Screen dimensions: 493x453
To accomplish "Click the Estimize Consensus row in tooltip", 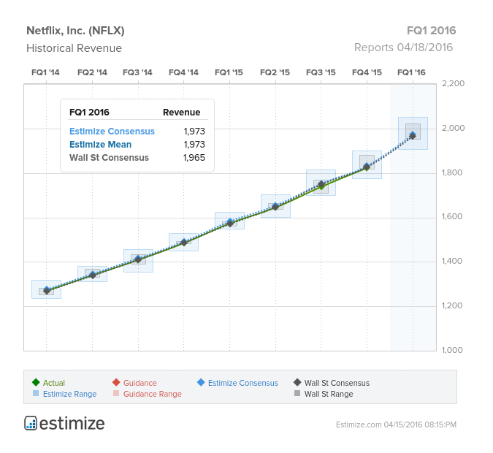I will 137,132.
